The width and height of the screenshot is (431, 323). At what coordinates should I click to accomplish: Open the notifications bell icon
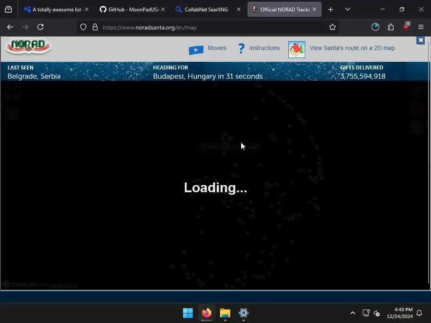click(x=420, y=313)
